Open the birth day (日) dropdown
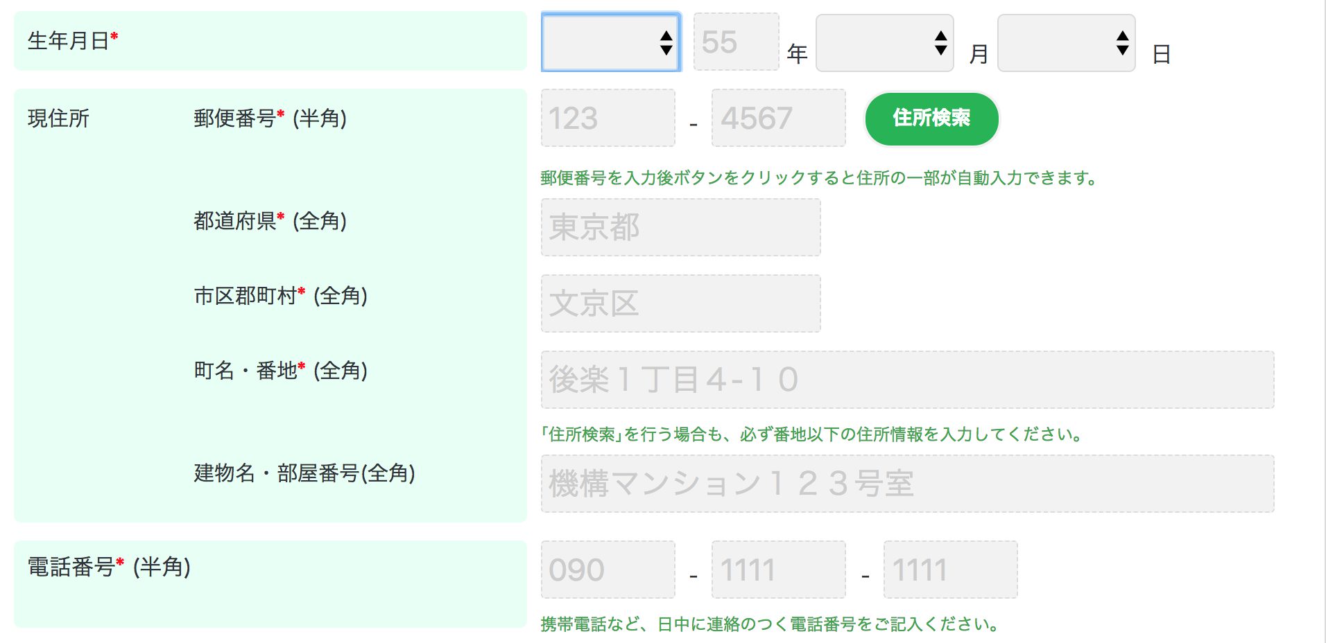1326x643 pixels. coord(1066,43)
